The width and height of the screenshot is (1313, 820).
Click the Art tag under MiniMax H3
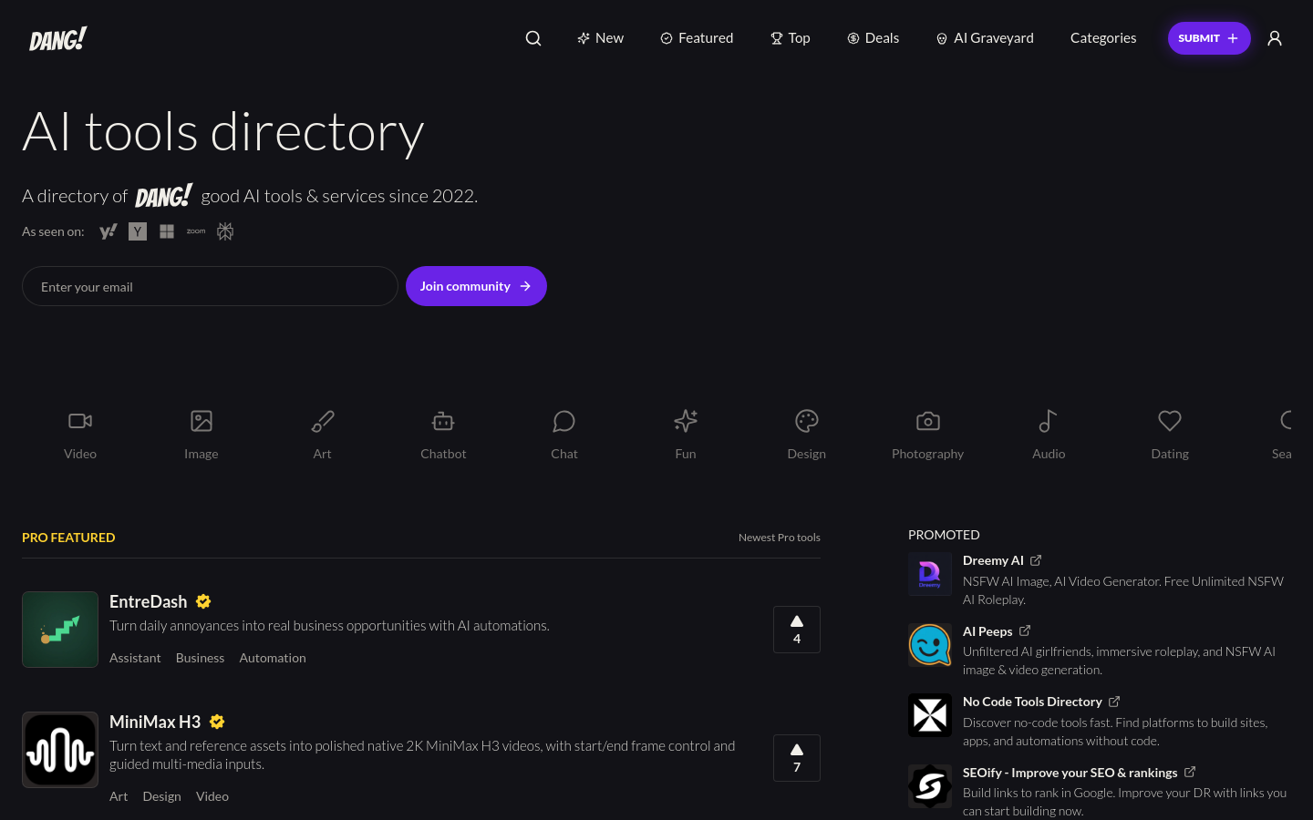119,796
